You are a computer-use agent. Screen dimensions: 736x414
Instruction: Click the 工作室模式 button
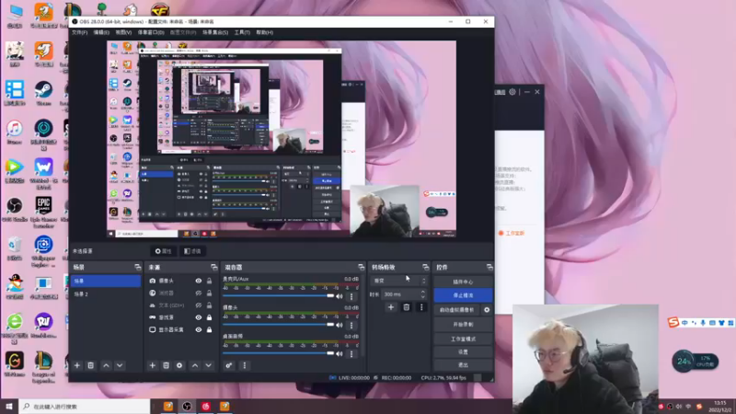pyautogui.click(x=463, y=339)
